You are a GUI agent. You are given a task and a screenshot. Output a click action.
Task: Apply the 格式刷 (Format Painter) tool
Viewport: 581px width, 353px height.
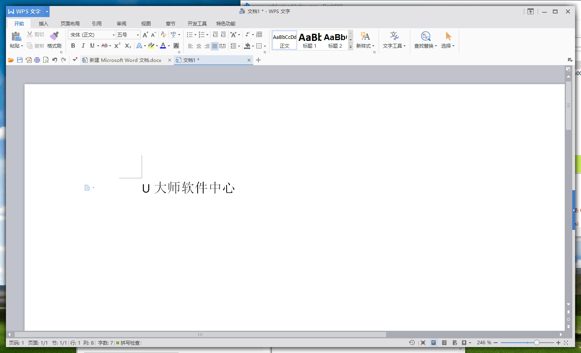tap(54, 41)
